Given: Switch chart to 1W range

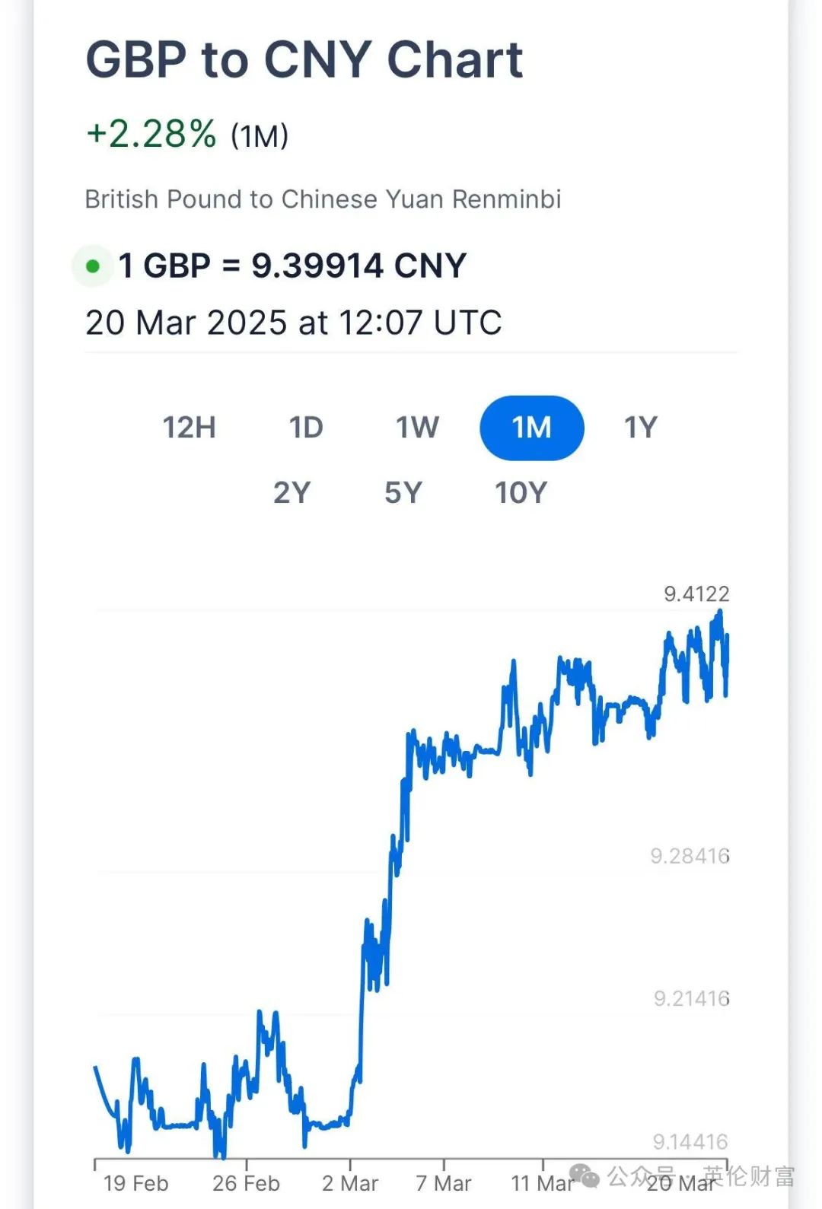Looking at the screenshot, I should click(x=417, y=428).
